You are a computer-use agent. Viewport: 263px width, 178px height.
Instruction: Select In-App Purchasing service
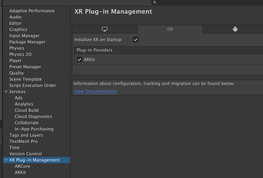[34, 129]
